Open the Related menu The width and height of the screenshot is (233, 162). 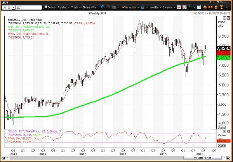pyautogui.click(x=64, y=7)
